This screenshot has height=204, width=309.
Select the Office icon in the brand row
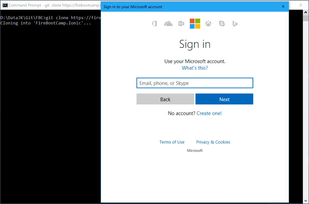pos(154,24)
